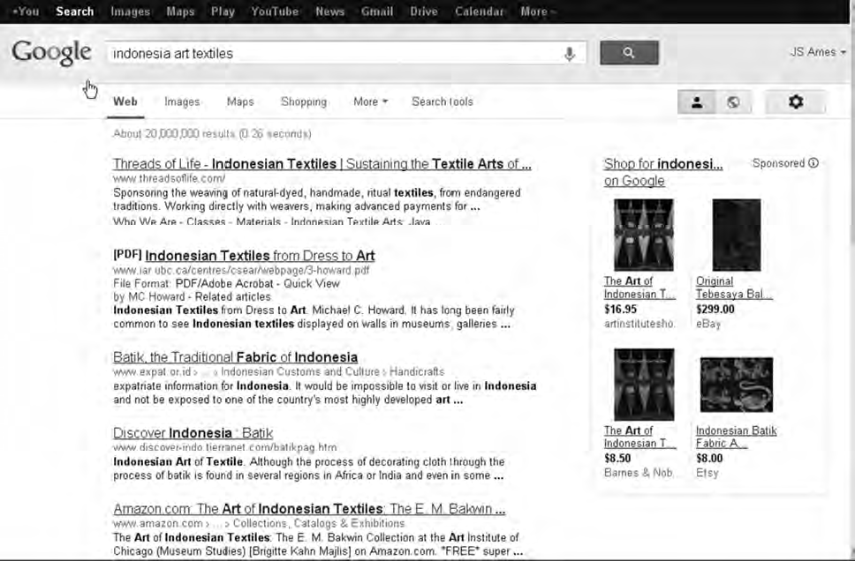Viewport: 855px width, 561px height.
Task: Click the microphone voice search icon
Action: point(570,54)
